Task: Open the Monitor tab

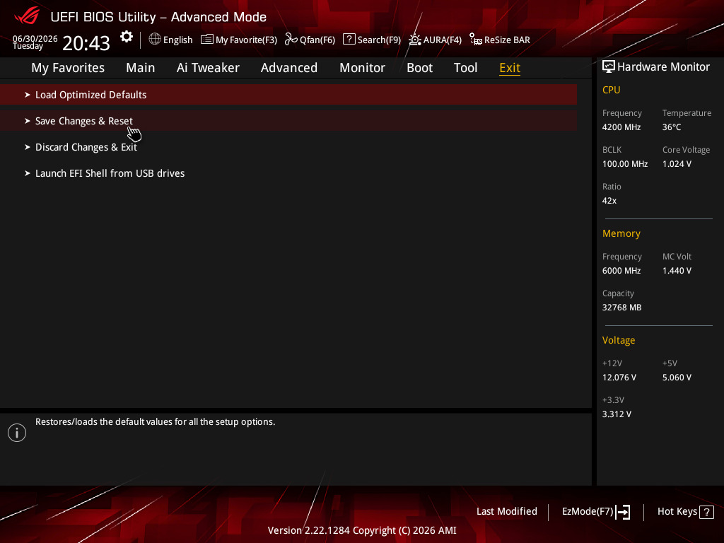Action: 363,68
